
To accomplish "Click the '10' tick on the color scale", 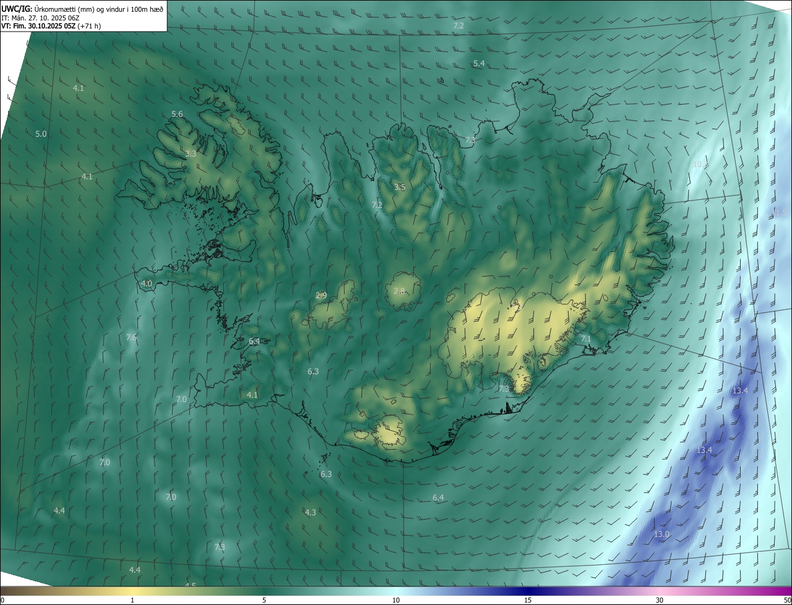I will [x=396, y=600].
